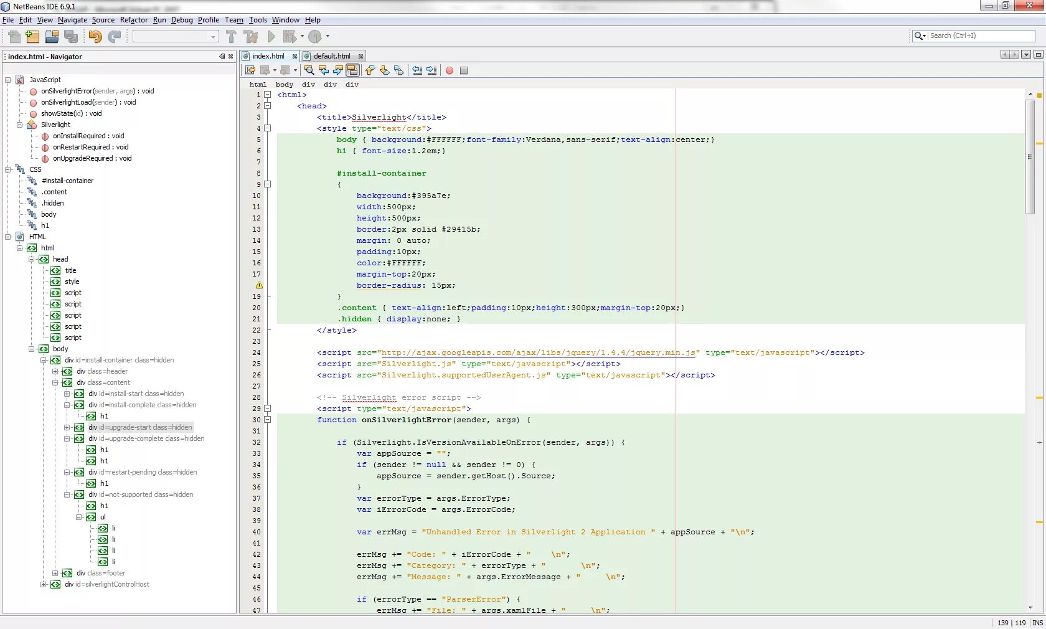The width and height of the screenshot is (1046, 629).
Task: Click the New File toolbar icon
Action: 14,37
